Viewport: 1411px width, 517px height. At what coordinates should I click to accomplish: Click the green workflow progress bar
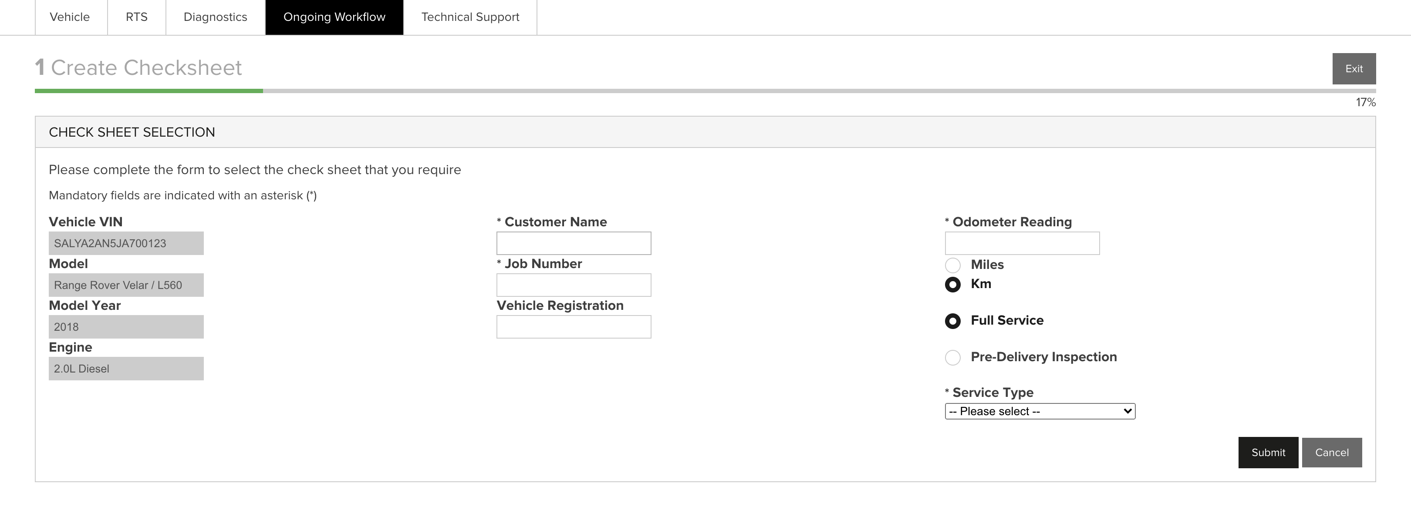[149, 91]
